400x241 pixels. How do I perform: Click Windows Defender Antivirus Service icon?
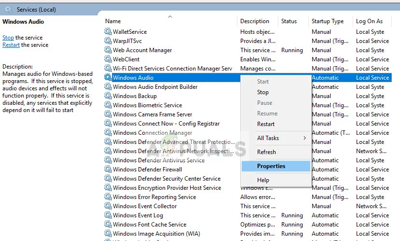[x=108, y=160]
